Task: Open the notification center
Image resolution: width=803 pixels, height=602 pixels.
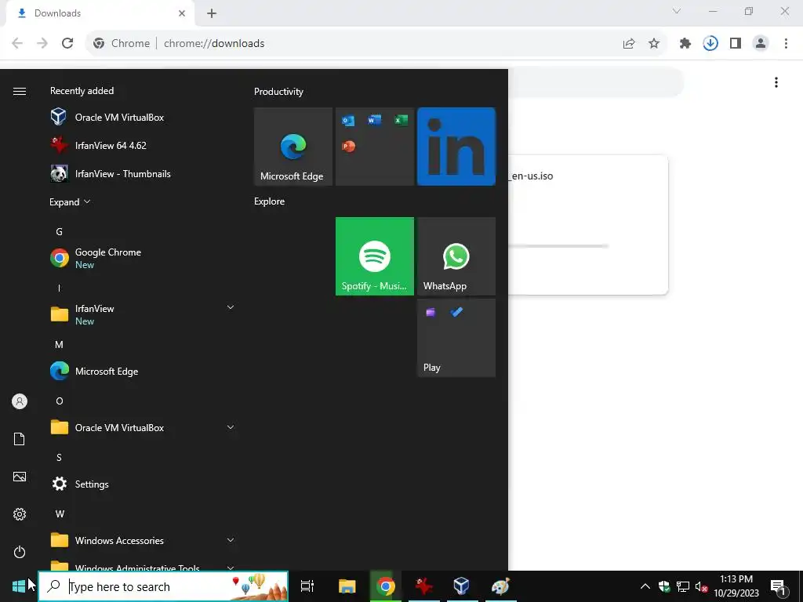Action: tap(778, 586)
